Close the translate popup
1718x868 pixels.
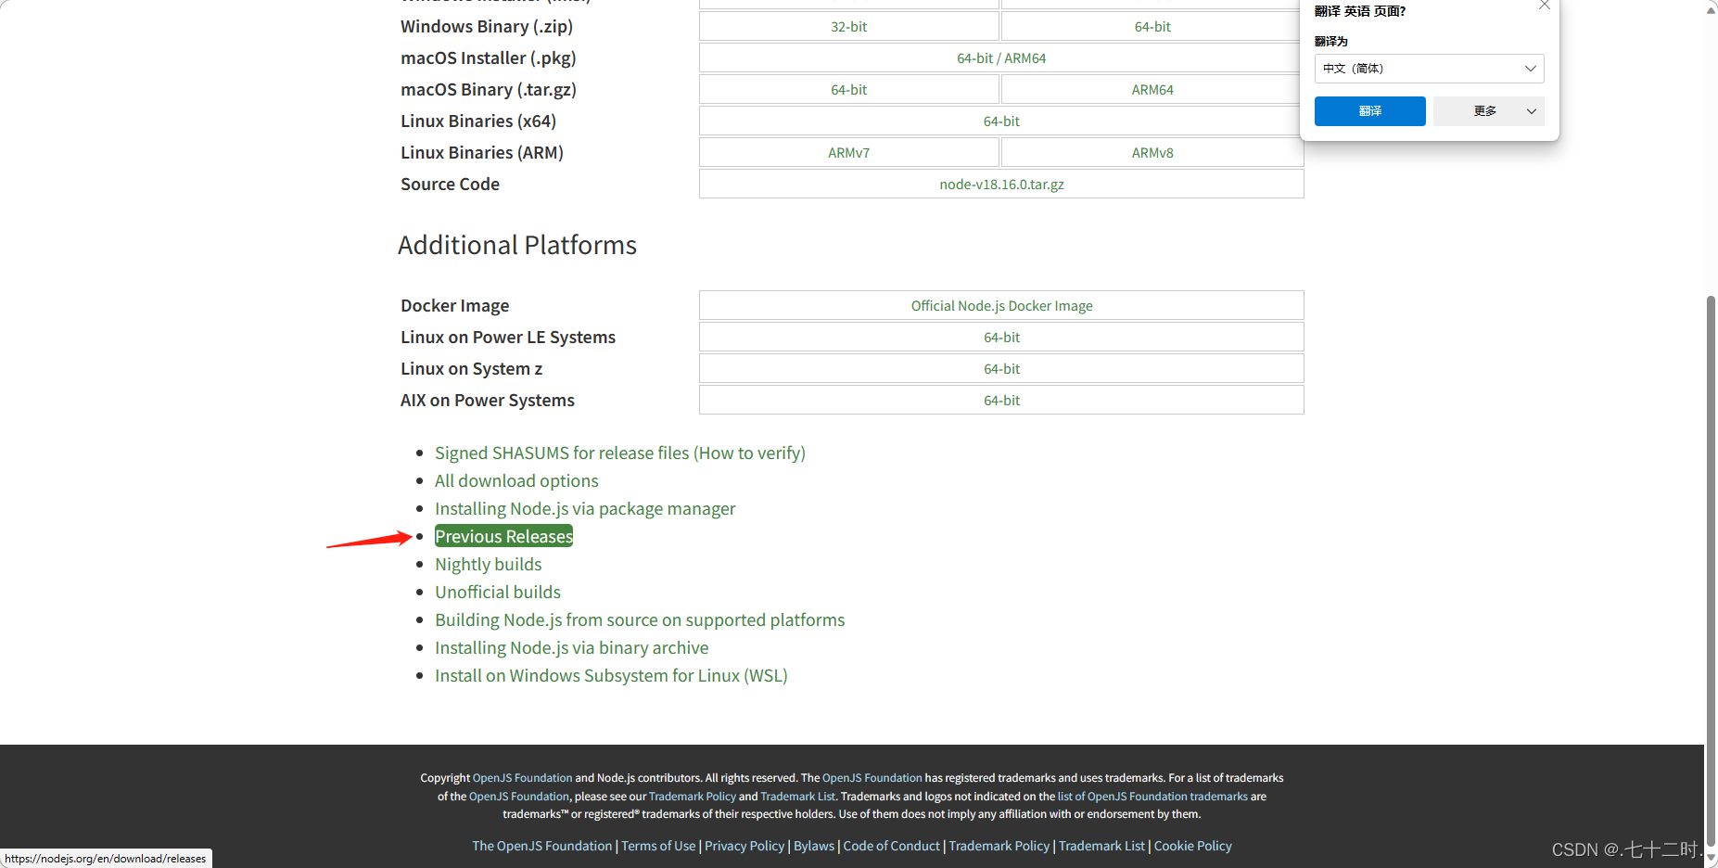click(1544, 6)
